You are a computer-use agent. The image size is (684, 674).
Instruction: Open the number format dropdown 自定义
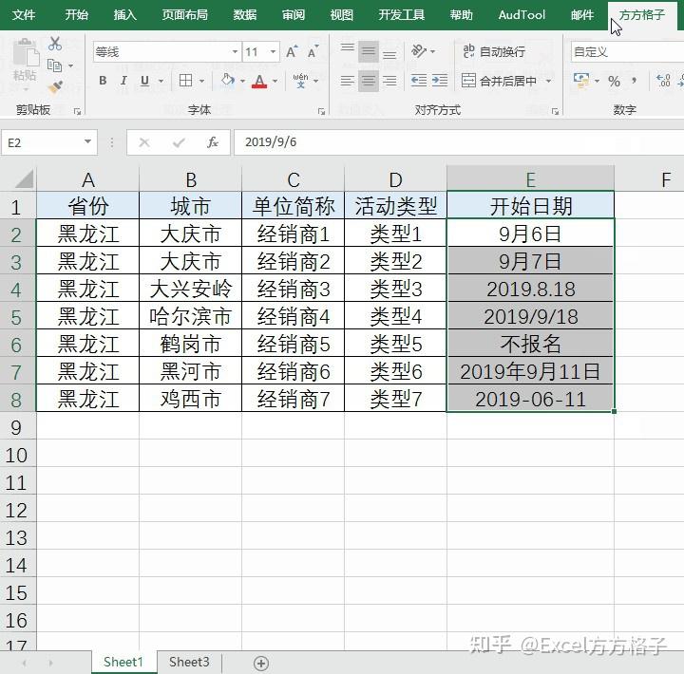coord(627,52)
